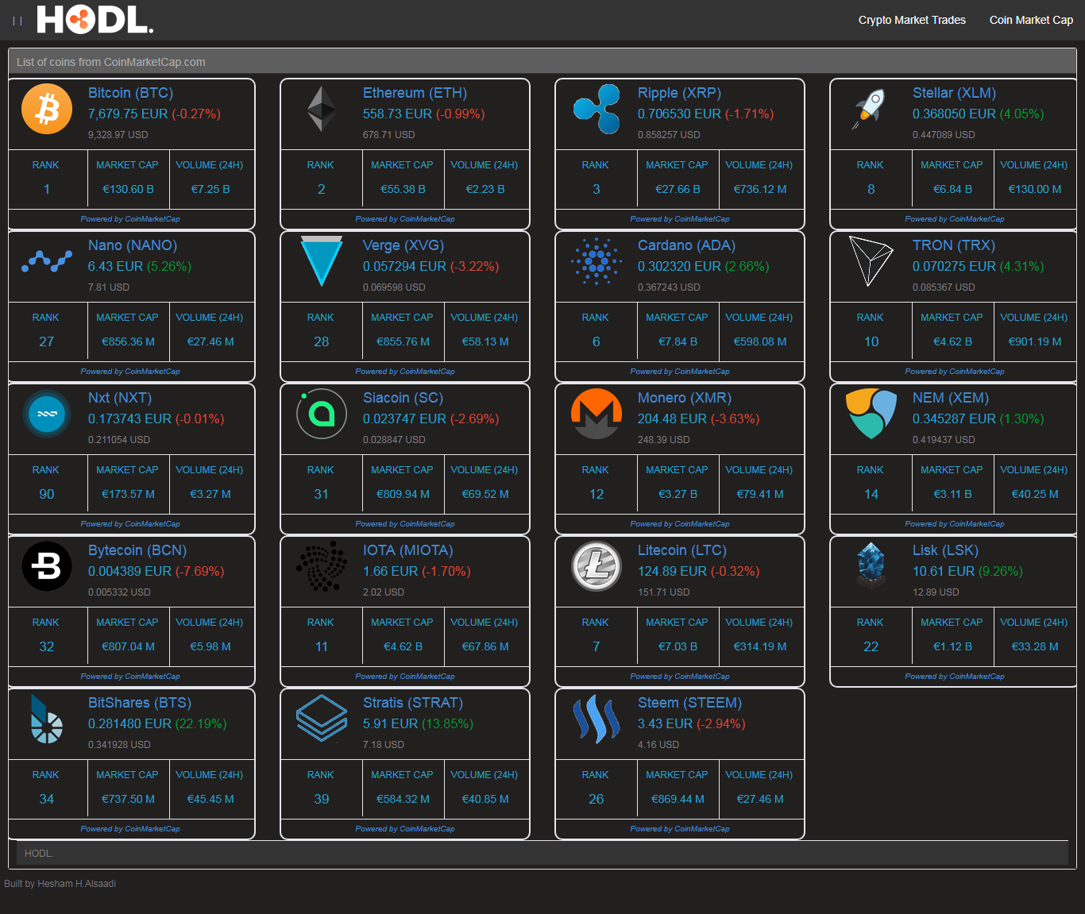The width and height of the screenshot is (1085, 914).
Task: Click the Bitcoin orange logo icon
Action: 47,109
